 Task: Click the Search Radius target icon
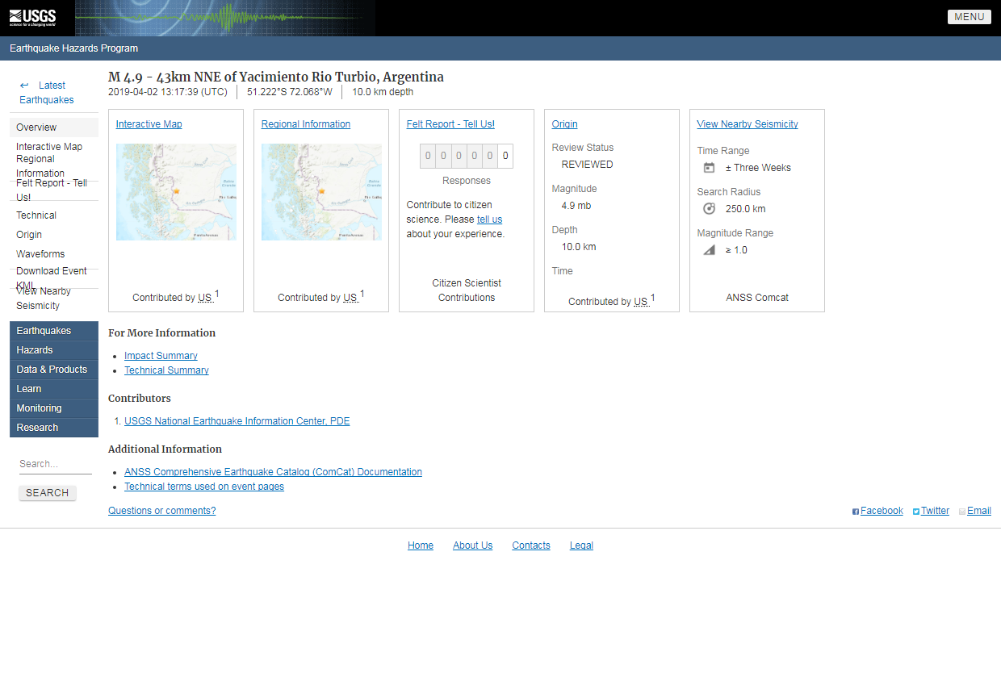tap(709, 209)
